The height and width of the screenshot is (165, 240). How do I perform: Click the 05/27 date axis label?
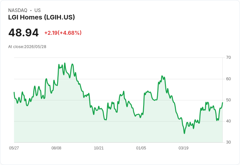pos(14,148)
